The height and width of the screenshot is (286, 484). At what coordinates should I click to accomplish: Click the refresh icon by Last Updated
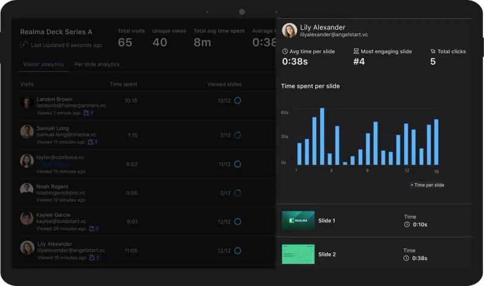24,45
